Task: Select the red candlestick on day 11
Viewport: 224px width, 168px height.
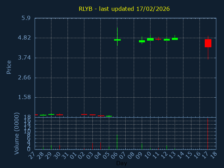Action: 158,39
